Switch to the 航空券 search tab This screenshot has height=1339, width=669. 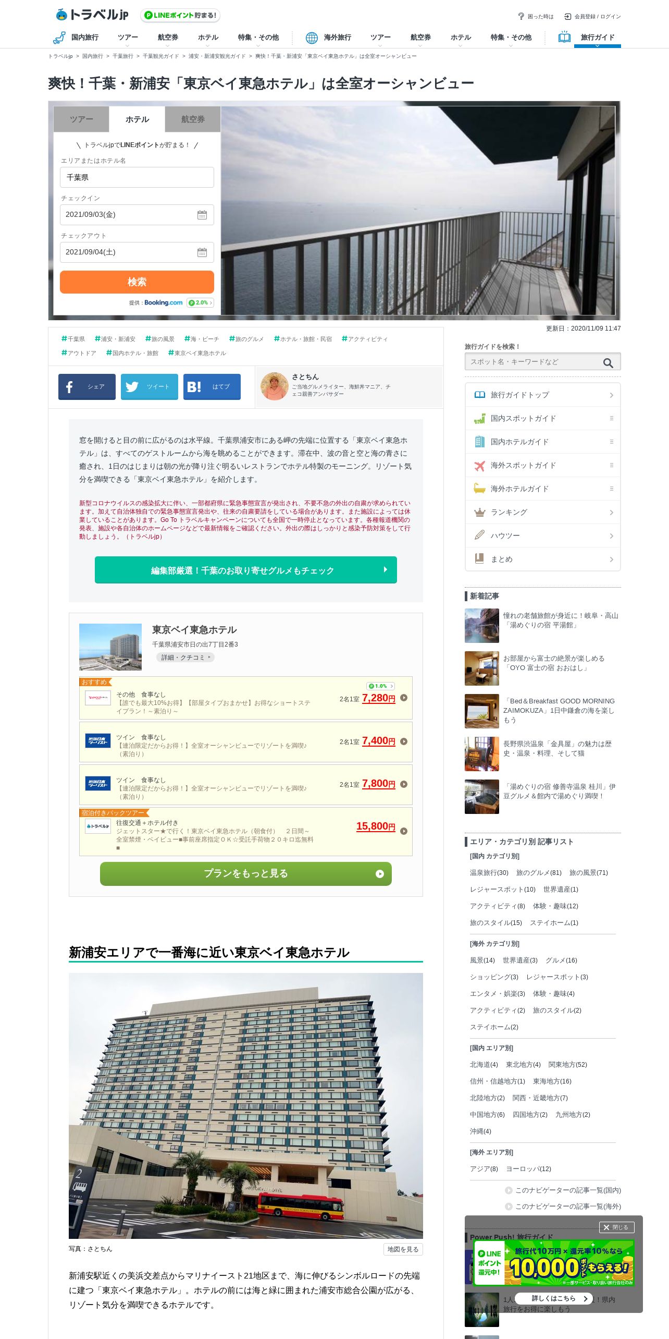(193, 119)
